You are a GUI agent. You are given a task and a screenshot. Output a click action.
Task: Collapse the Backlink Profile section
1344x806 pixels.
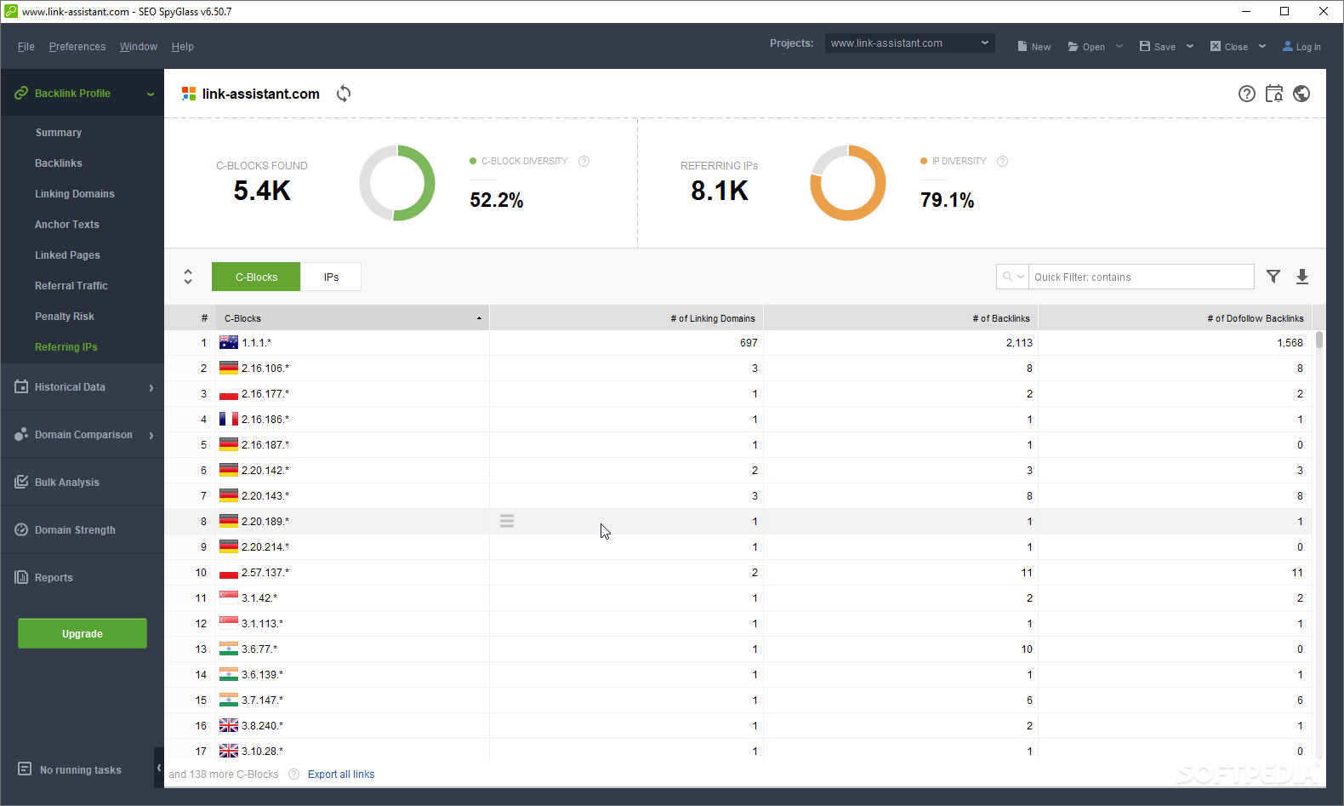pyautogui.click(x=151, y=94)
